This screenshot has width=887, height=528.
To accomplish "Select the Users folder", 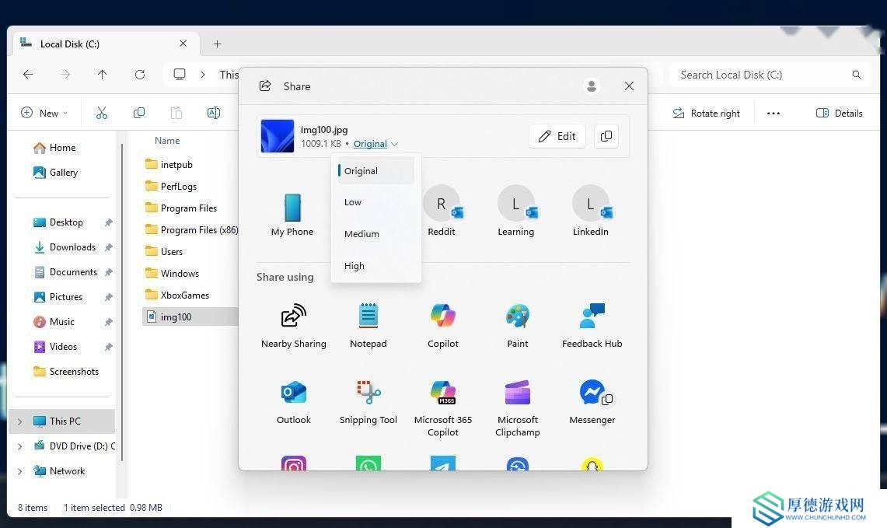I will click(x=164, y=252).
